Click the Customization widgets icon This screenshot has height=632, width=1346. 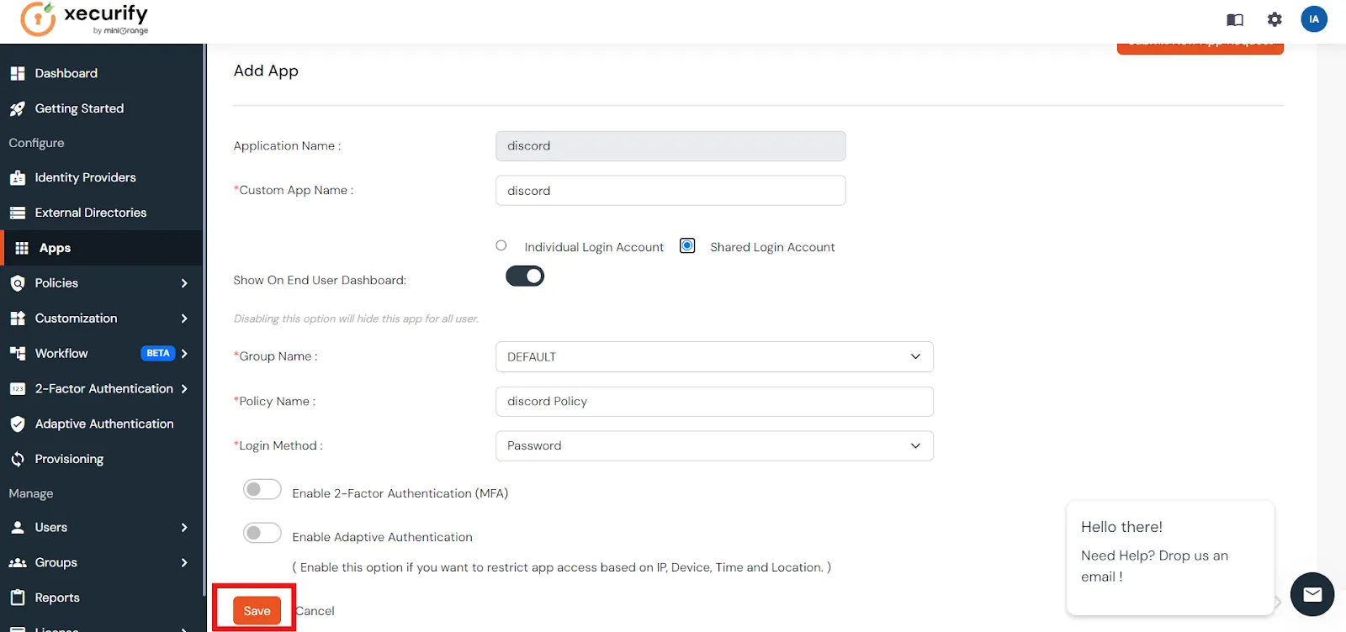[18, 319]
